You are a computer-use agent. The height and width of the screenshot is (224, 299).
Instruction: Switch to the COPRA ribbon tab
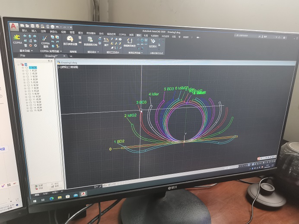(122, 35)
